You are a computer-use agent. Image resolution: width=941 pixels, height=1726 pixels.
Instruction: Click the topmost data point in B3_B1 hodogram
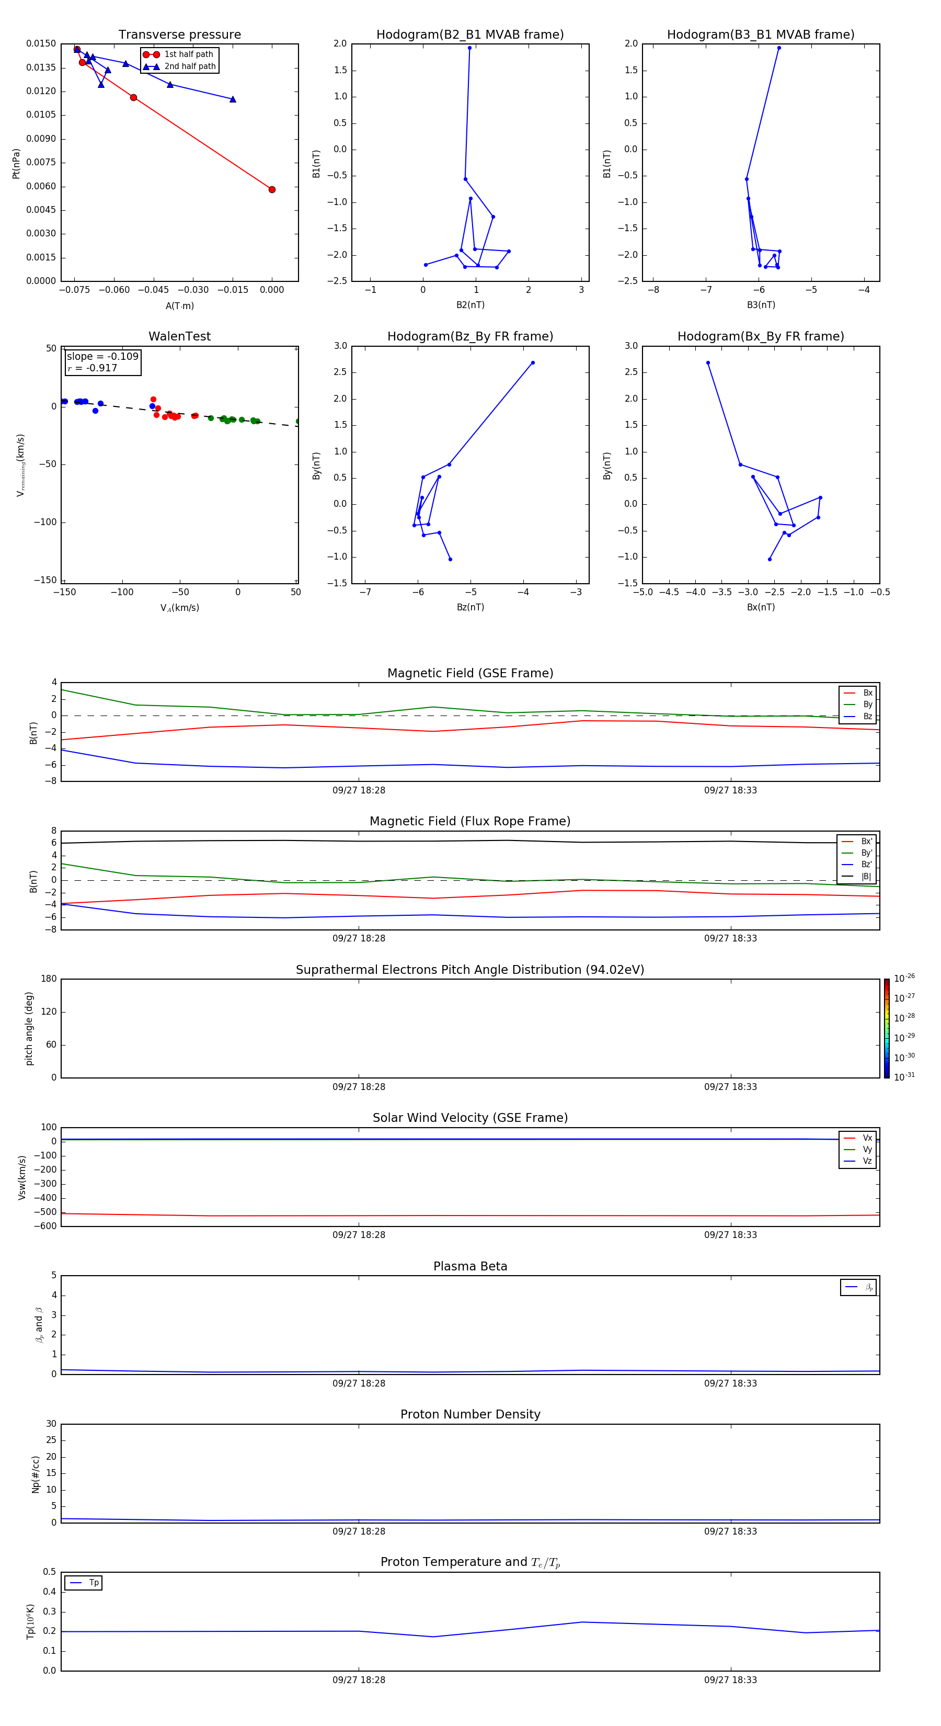(x=779, y=48)
